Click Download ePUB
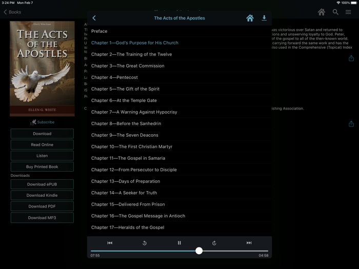The width and height of the screenshot is (359, 269). (x=42, y=184)
